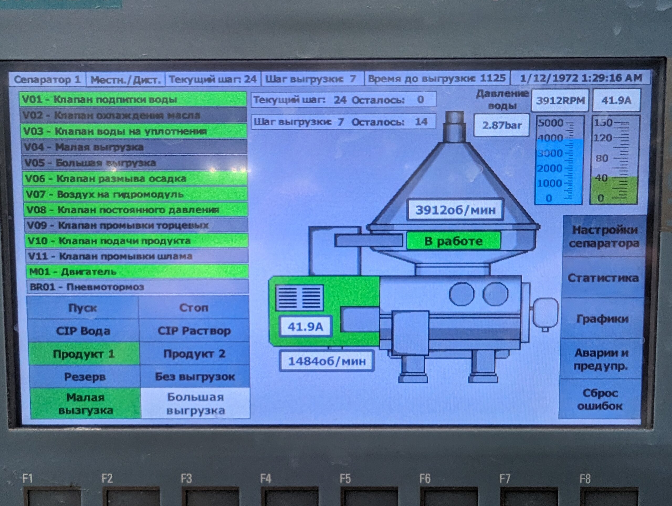Click the left sight glass circle

pos(461,294)
